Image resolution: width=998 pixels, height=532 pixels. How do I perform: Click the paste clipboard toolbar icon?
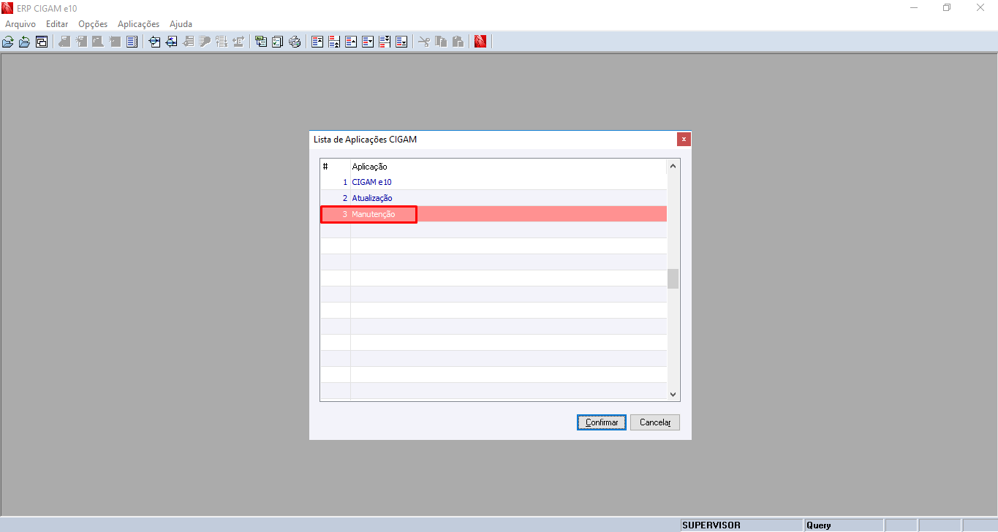(458, 42)
